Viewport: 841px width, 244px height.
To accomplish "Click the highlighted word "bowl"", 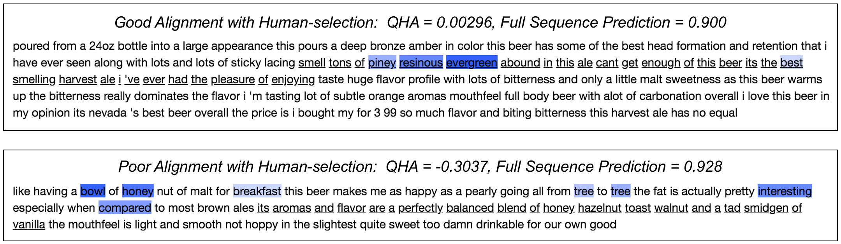I will click(93, 191).
